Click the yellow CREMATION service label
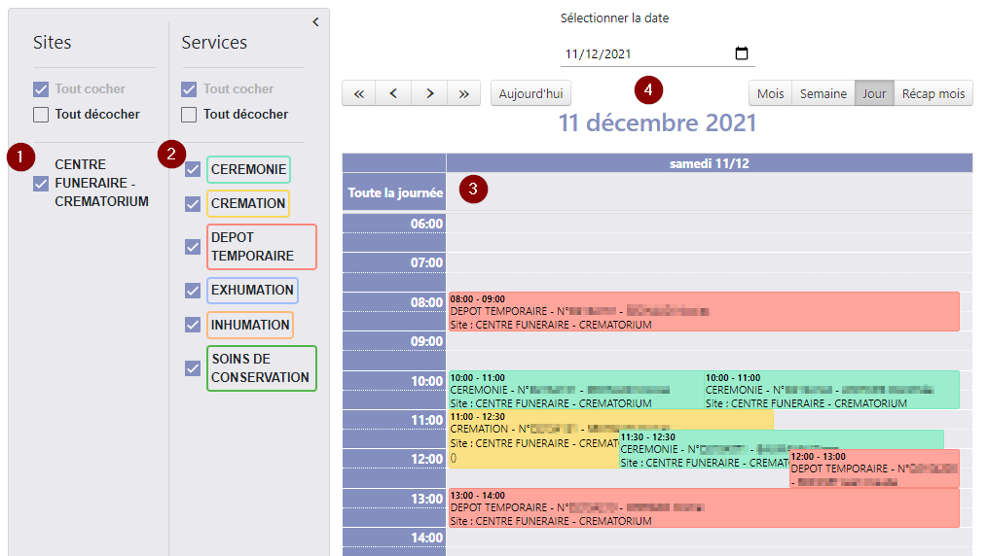Viewport: 987px width, 556px height. click(248, 203)
